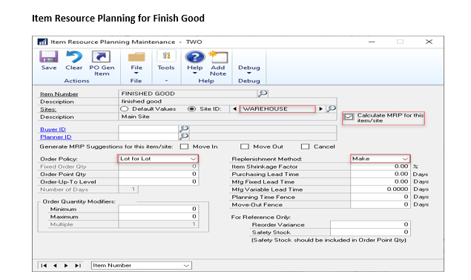Click the Save icon in Actions
Screen dimensions: 471x280
[48, 57]
